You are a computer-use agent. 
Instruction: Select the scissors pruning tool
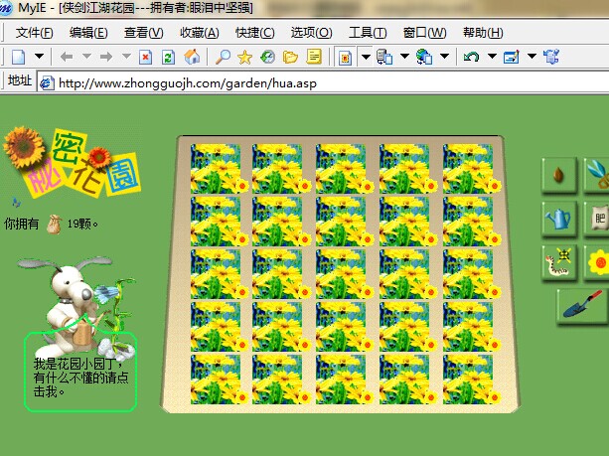(597, 175)
